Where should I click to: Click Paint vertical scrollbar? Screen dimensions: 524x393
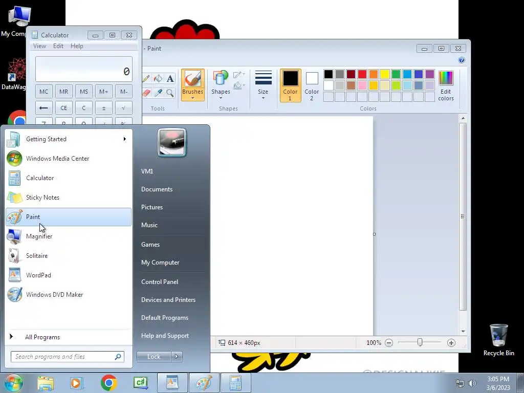(463, 216)
